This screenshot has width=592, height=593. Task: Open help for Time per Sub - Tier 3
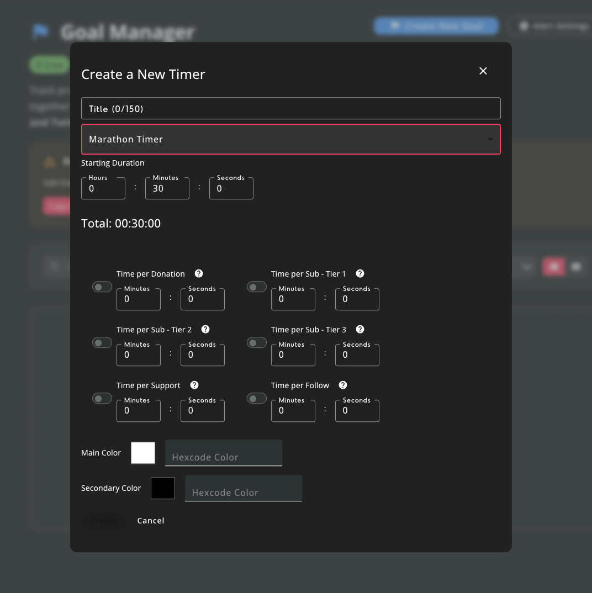(360, 330)
